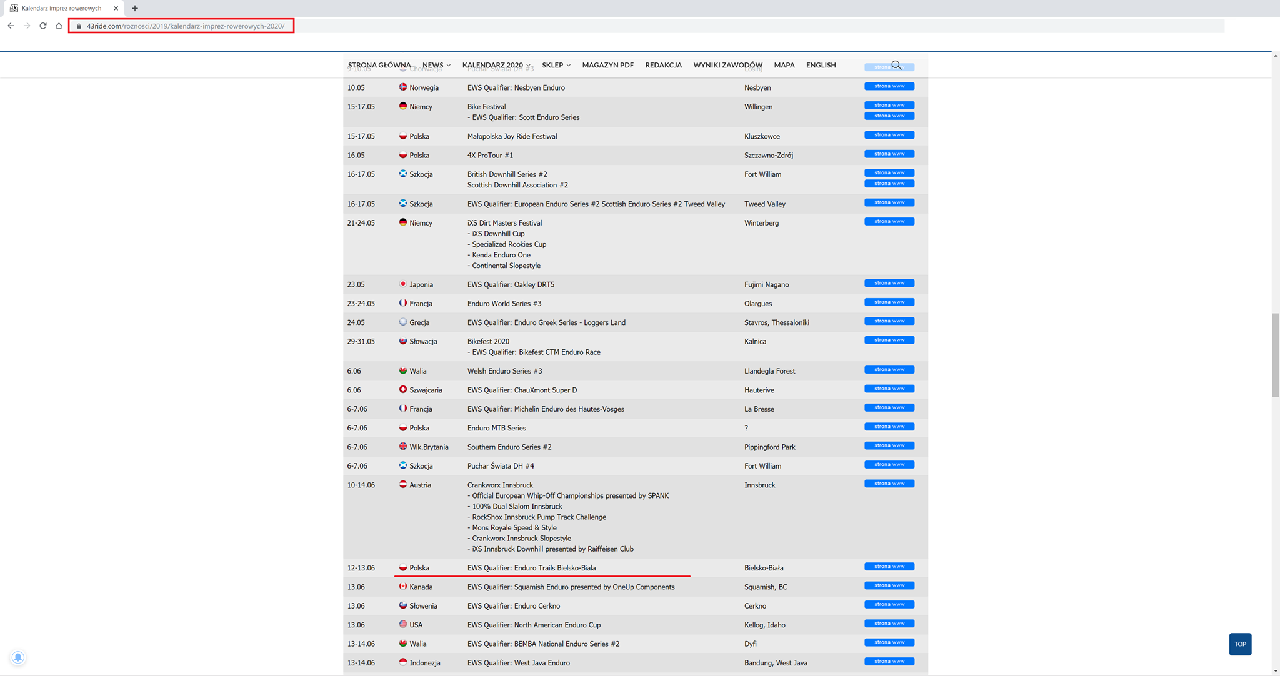The width and height of the screenshot is (1280, 676).
Task: Open strona www for Nesbyen Enduro
Action: (x=889, y=86)
